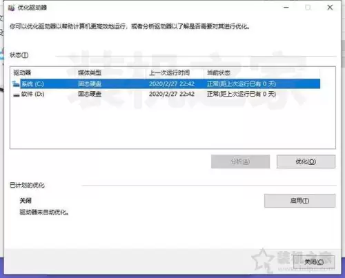This screenshot has height=278, width=345.
Task: Click the 已计划的优化 section label
Action: (27, 185)
